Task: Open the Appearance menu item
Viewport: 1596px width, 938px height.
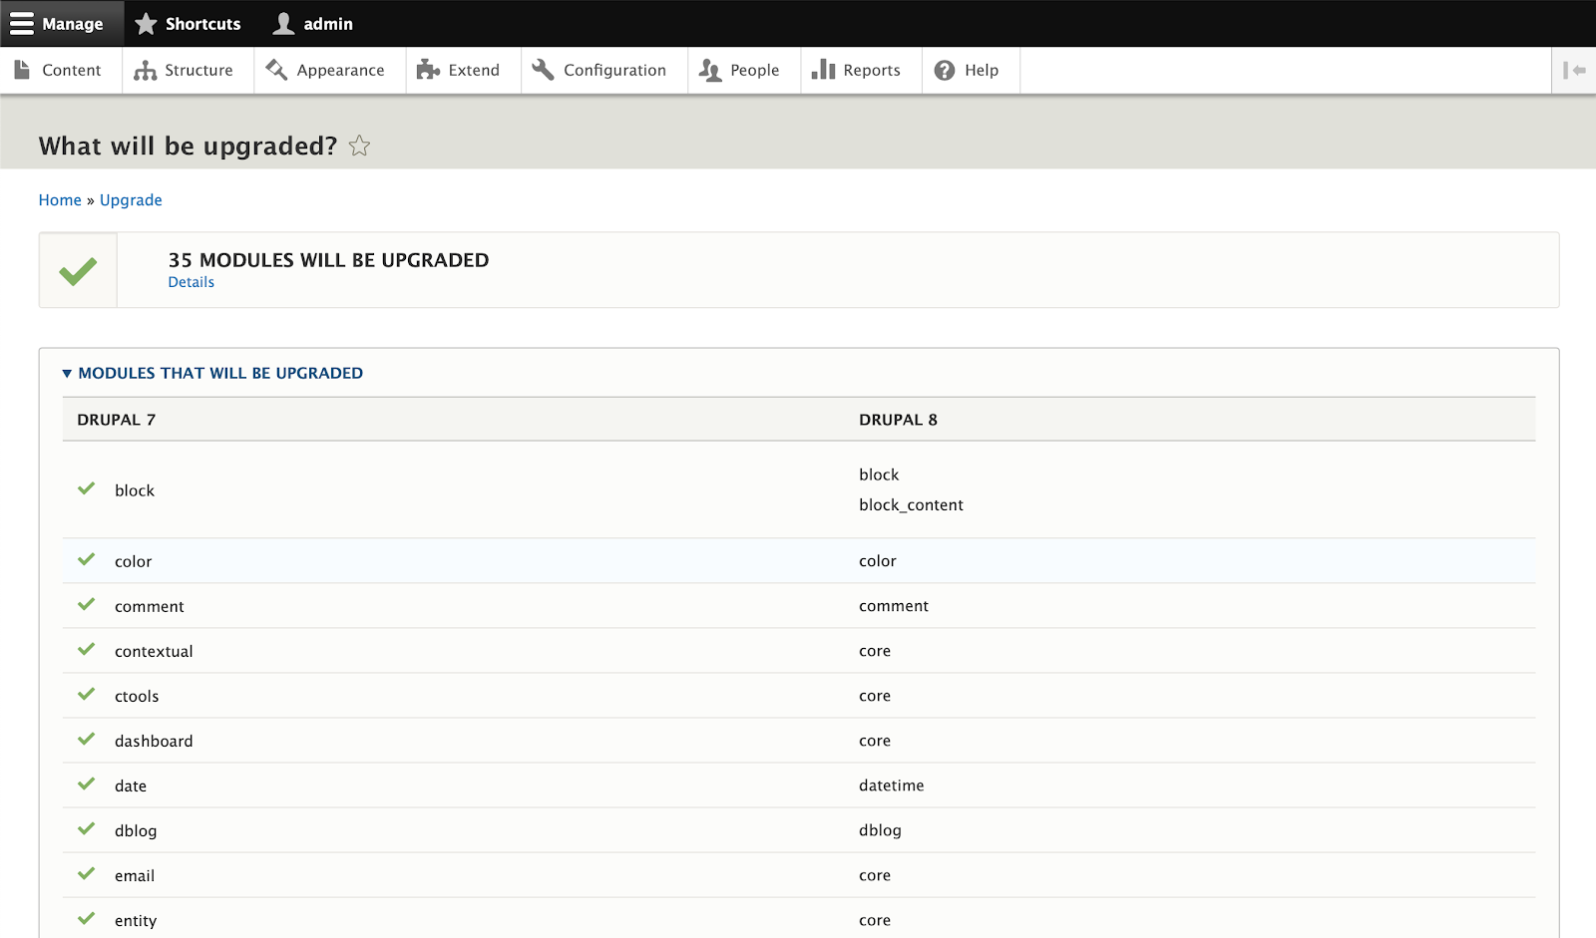Action: click(x=329, y=71)
